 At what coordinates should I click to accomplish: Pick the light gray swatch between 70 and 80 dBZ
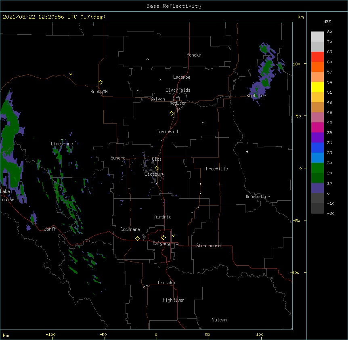(x=317, y=37)
